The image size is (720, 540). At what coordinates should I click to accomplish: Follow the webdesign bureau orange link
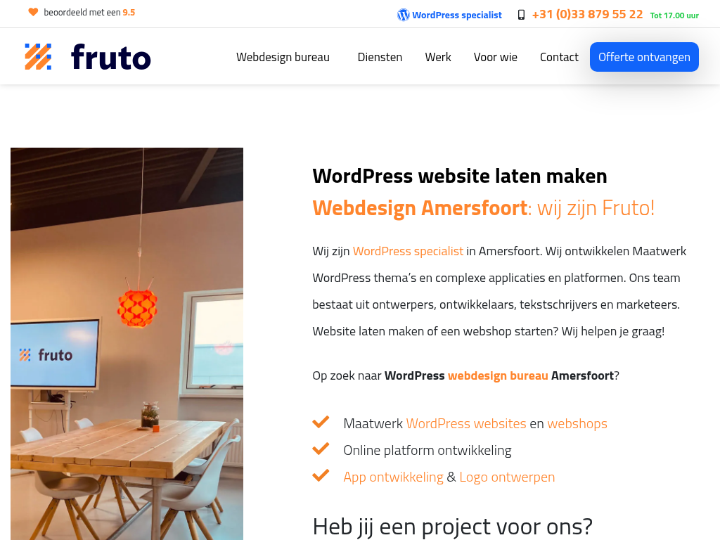pyautogui.click(x=498, y=375)
